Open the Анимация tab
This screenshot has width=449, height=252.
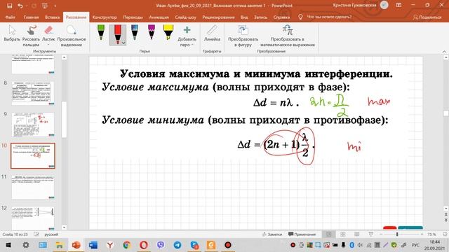(x=159, y=17)
